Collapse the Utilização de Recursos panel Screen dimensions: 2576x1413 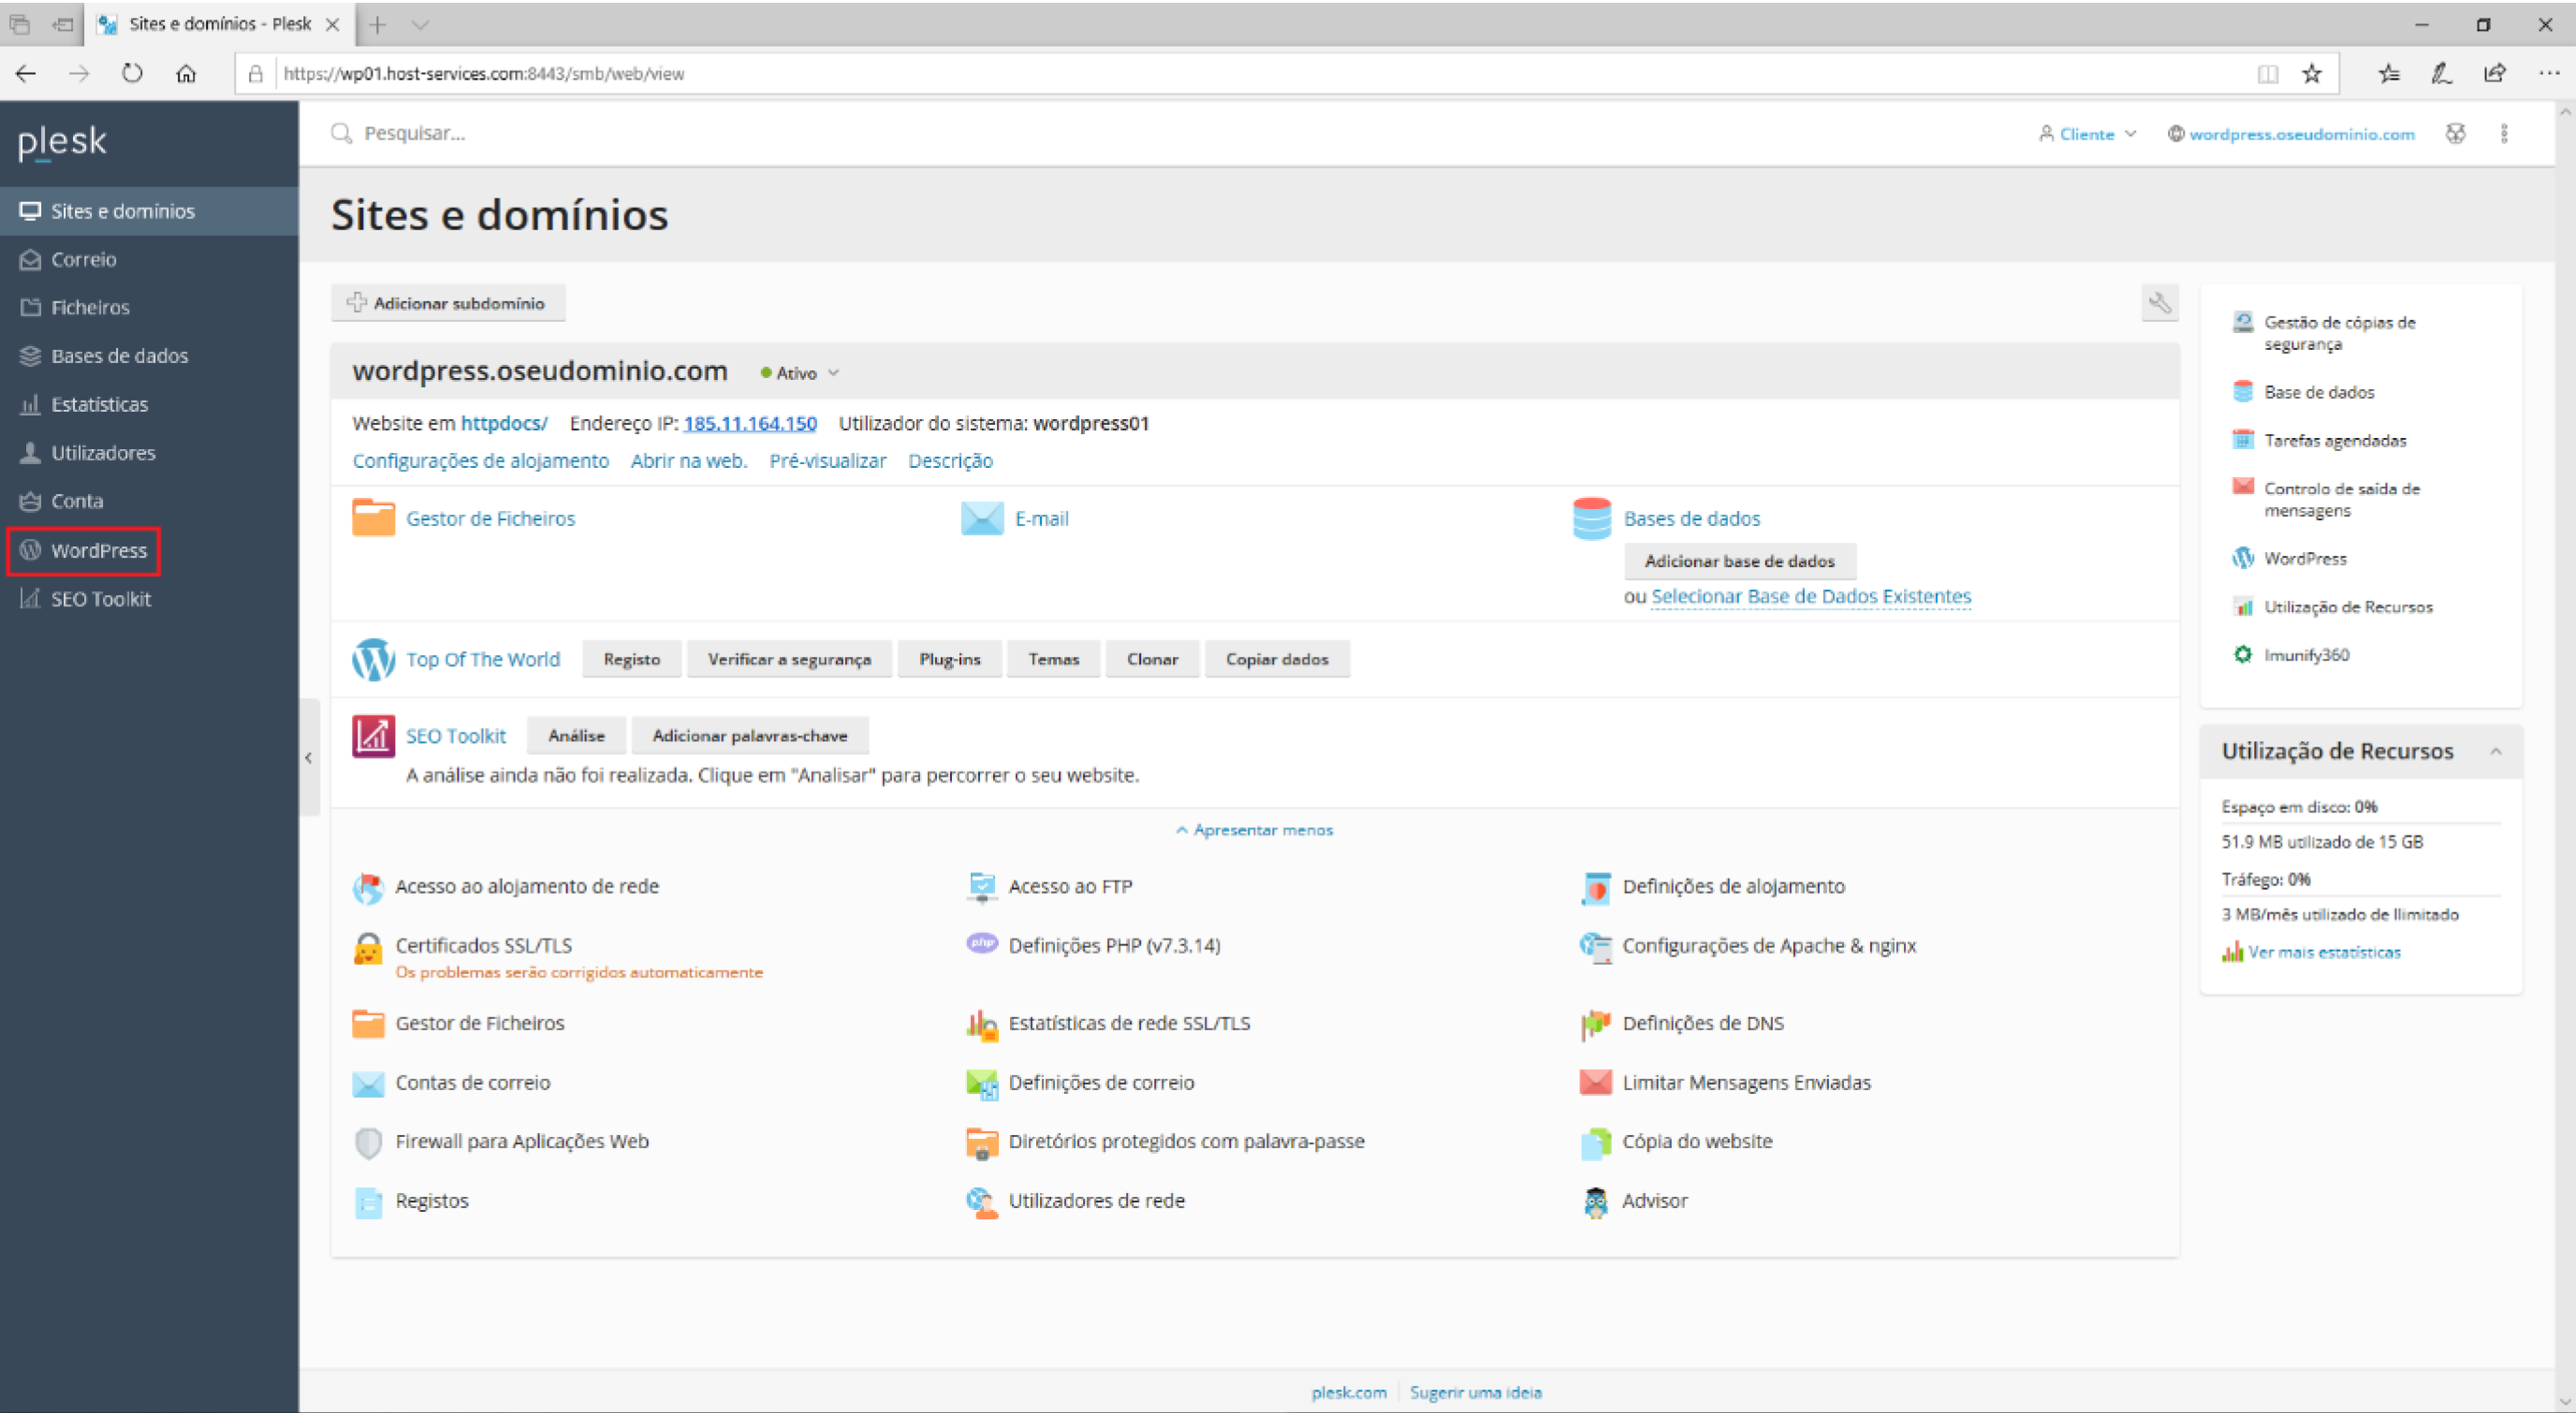tap(2495, 751)
